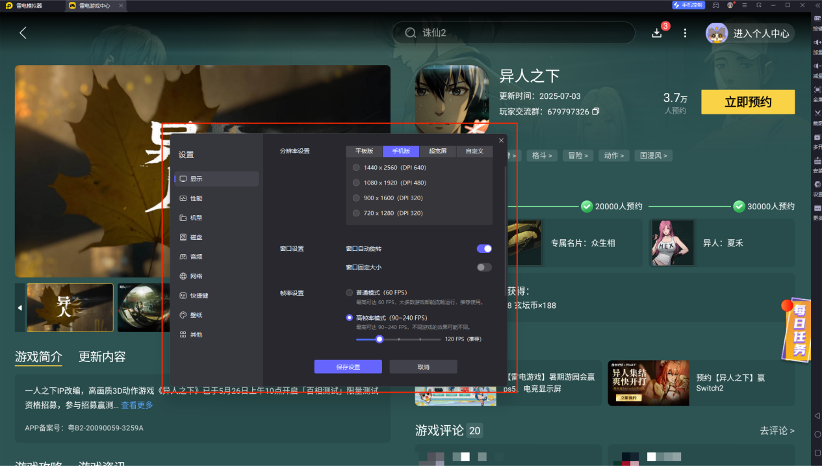Click the gamepad icon in title bar
This screenshot has width=822, height=466.
[x=715, y=5]
